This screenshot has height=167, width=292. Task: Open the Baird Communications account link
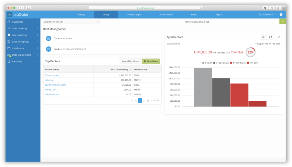tap(55, 85)
